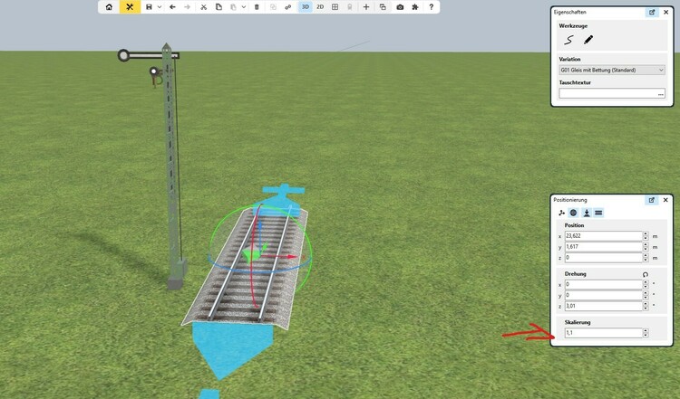Screen dimensions: 680x399
Task: Save the layout with the floppy disk icon
Action: click(149, 7)
